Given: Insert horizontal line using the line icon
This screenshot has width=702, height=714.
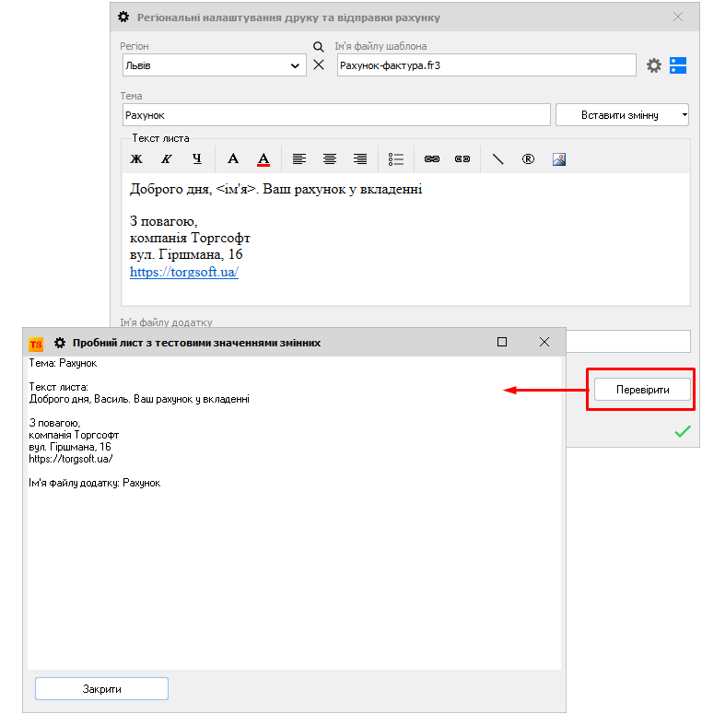Looking at the screenshot, I should coord(498,158).
